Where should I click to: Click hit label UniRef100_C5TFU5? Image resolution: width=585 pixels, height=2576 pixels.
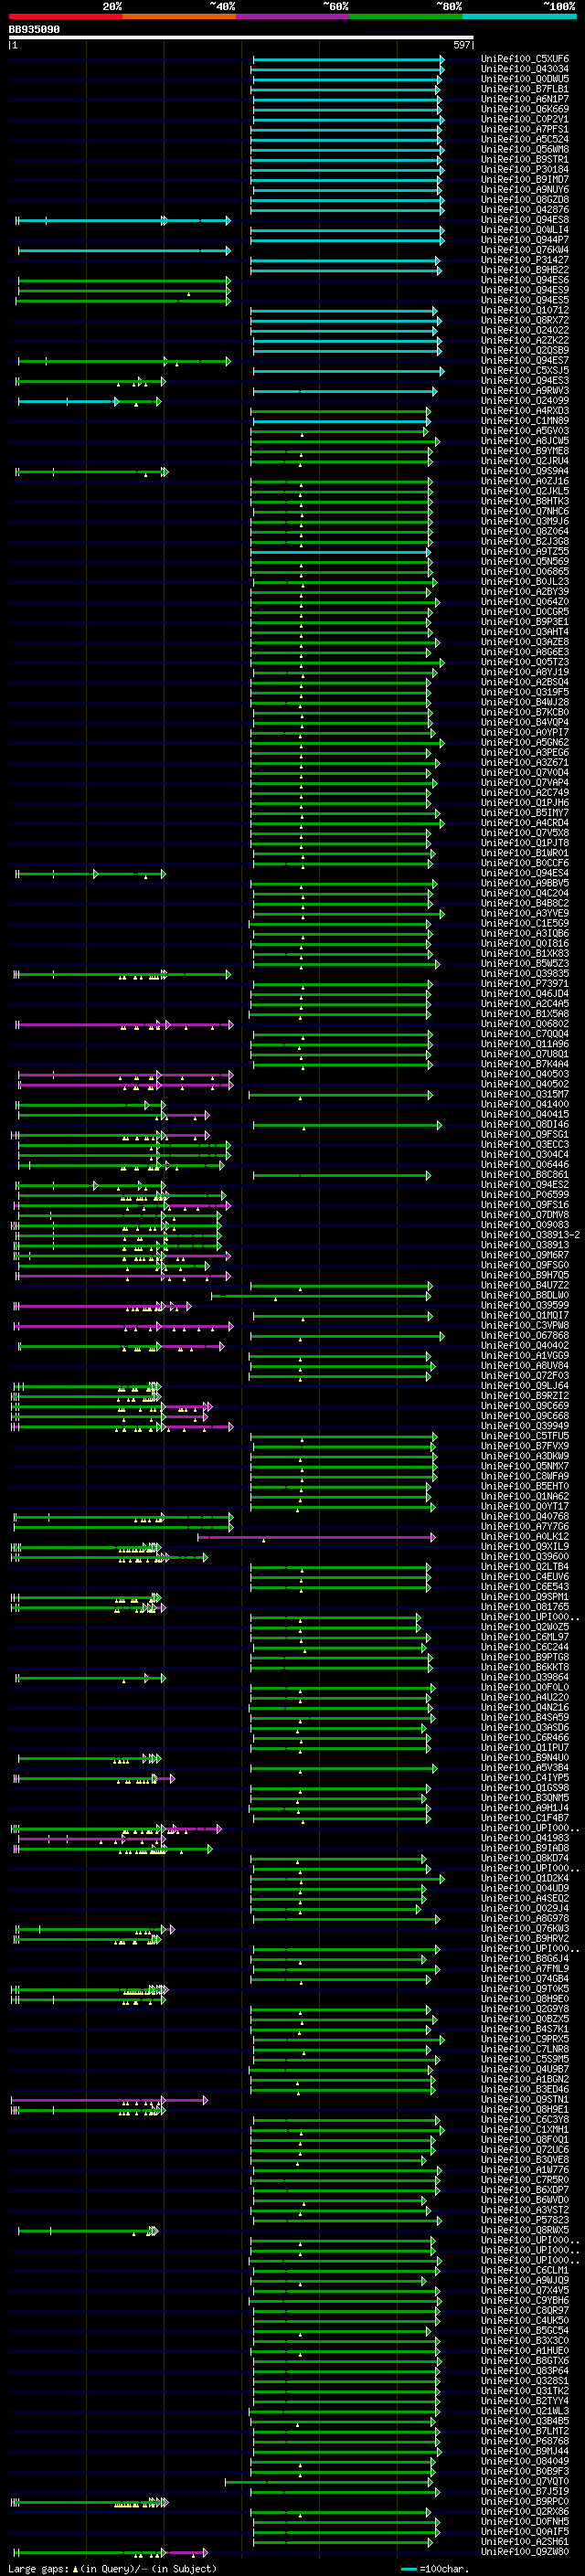click(x=525, y=1436)
